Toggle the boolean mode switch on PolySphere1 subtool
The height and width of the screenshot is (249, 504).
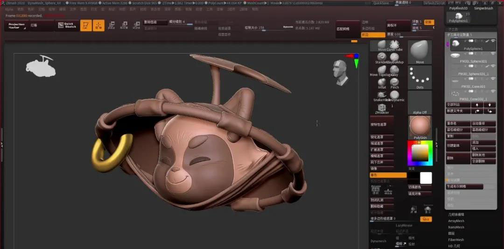[x=471, y=41]
